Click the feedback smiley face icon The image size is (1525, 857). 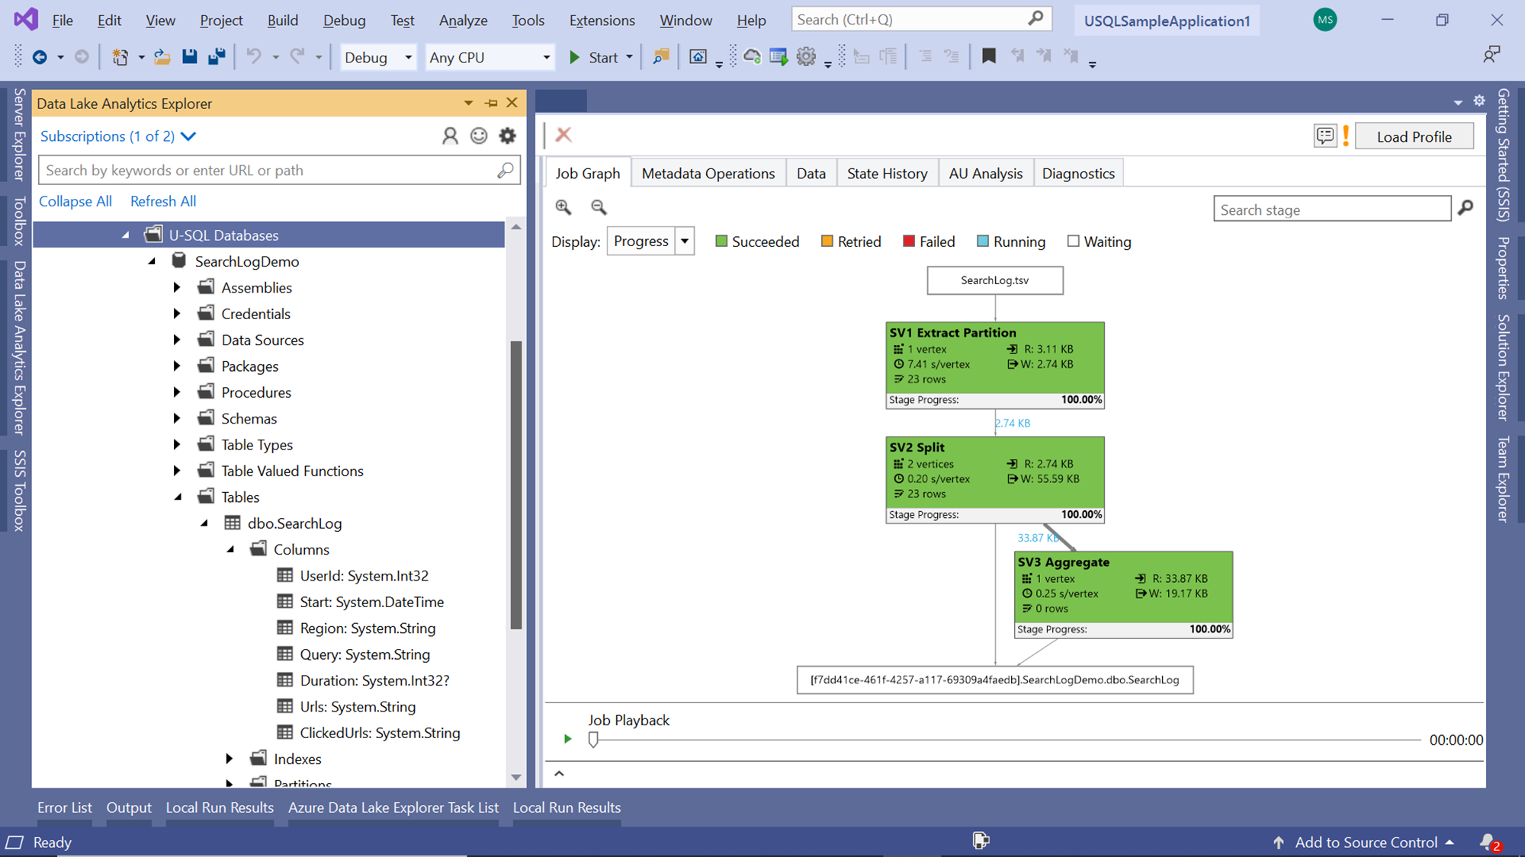point(479,136)
